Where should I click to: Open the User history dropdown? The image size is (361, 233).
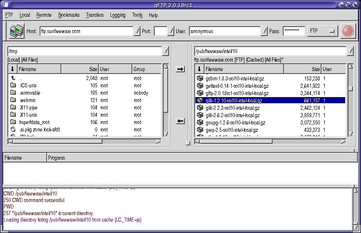(264, 31)
